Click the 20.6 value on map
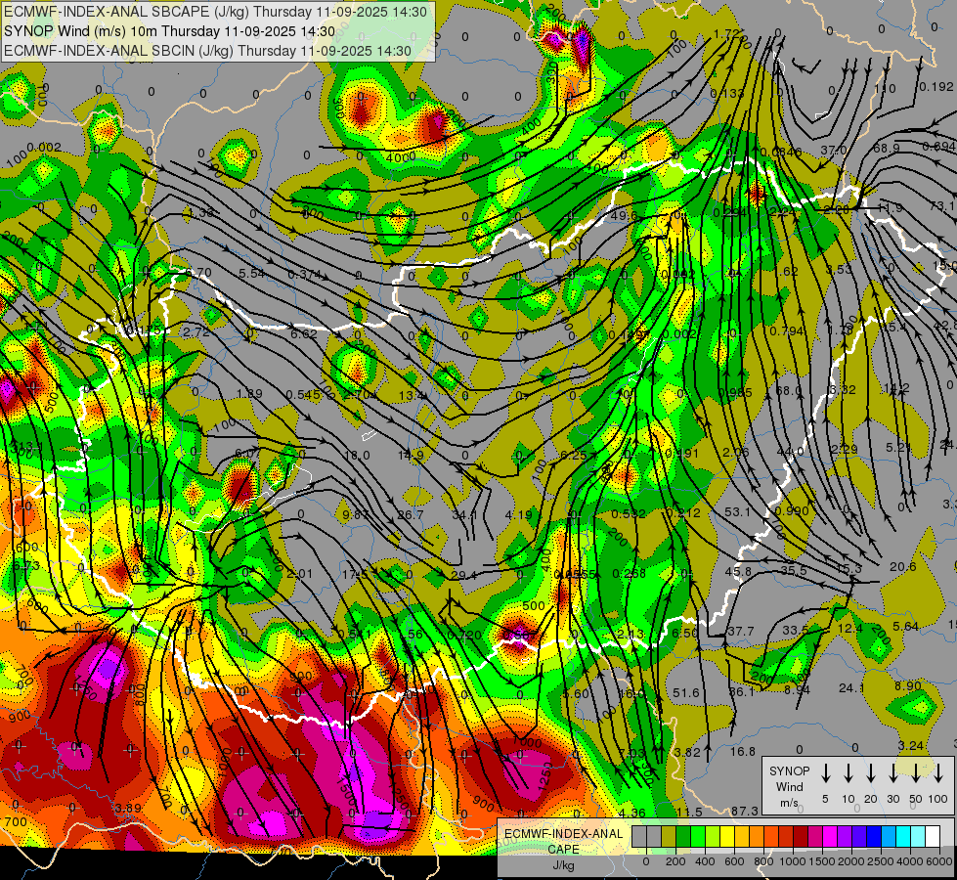957x880 pixels. pos(902,567)
